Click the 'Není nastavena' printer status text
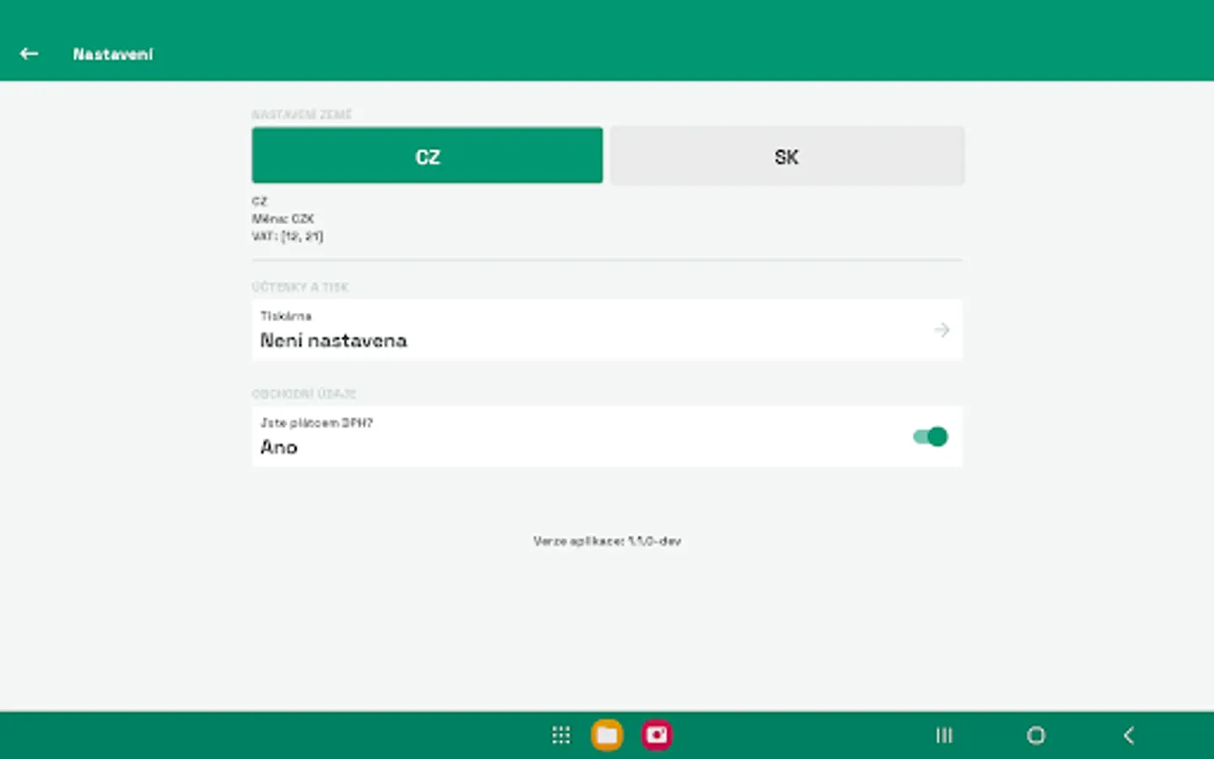 [334, 341]
